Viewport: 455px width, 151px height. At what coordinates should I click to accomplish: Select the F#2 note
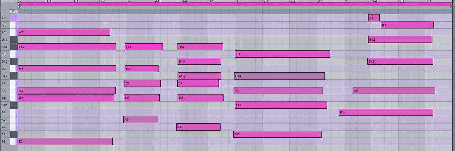click(x=281, y=105)
